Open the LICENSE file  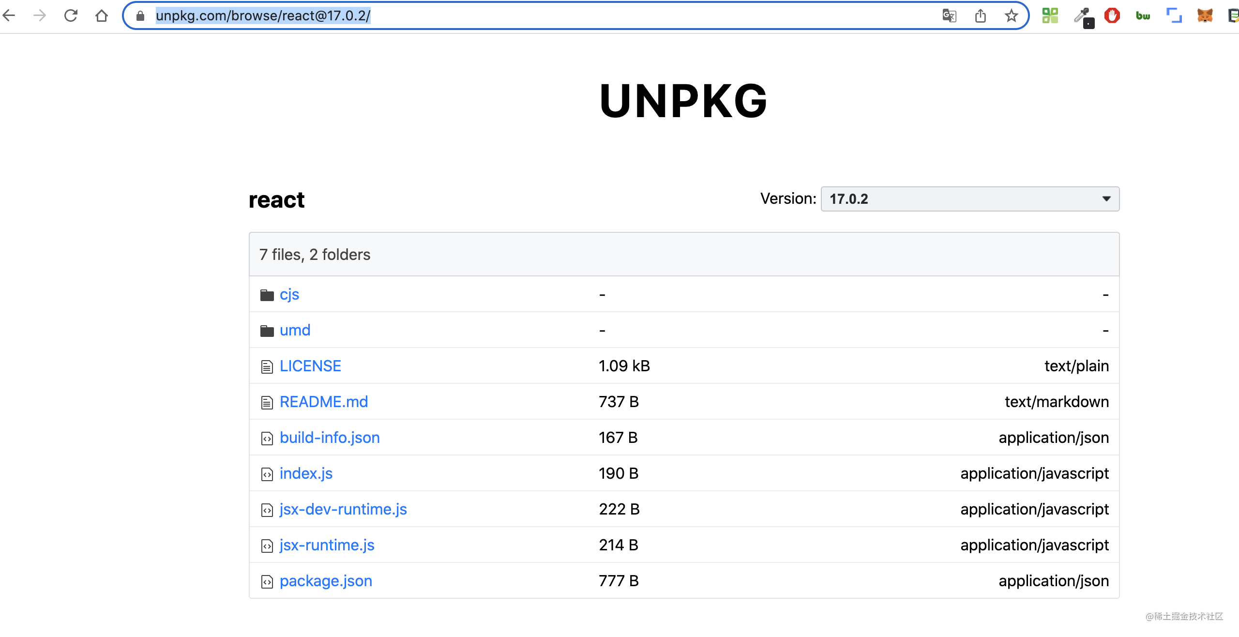310,366
